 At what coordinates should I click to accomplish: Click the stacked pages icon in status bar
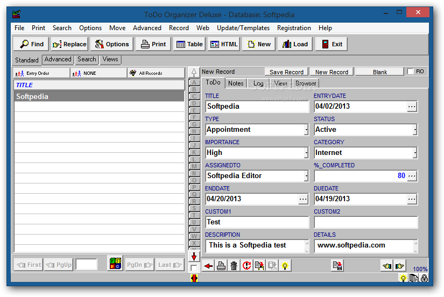[414, 278]
